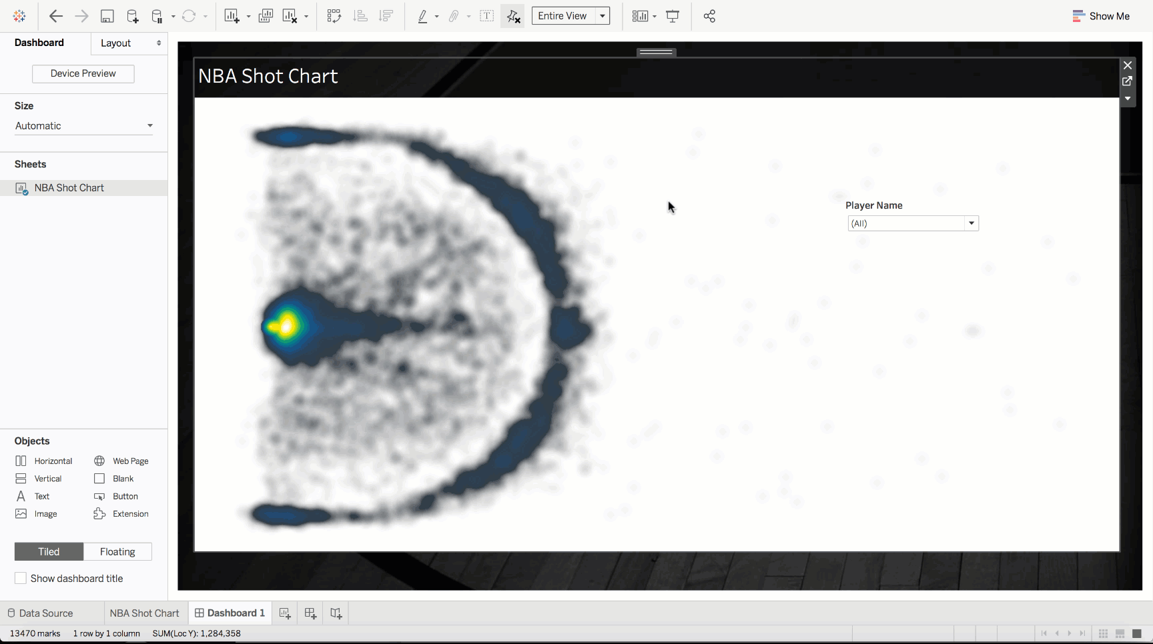This screenshot has width=1153, height=644.
Task: Select the Web Page object
Action: pyautogui.click(x=121, y=461)
